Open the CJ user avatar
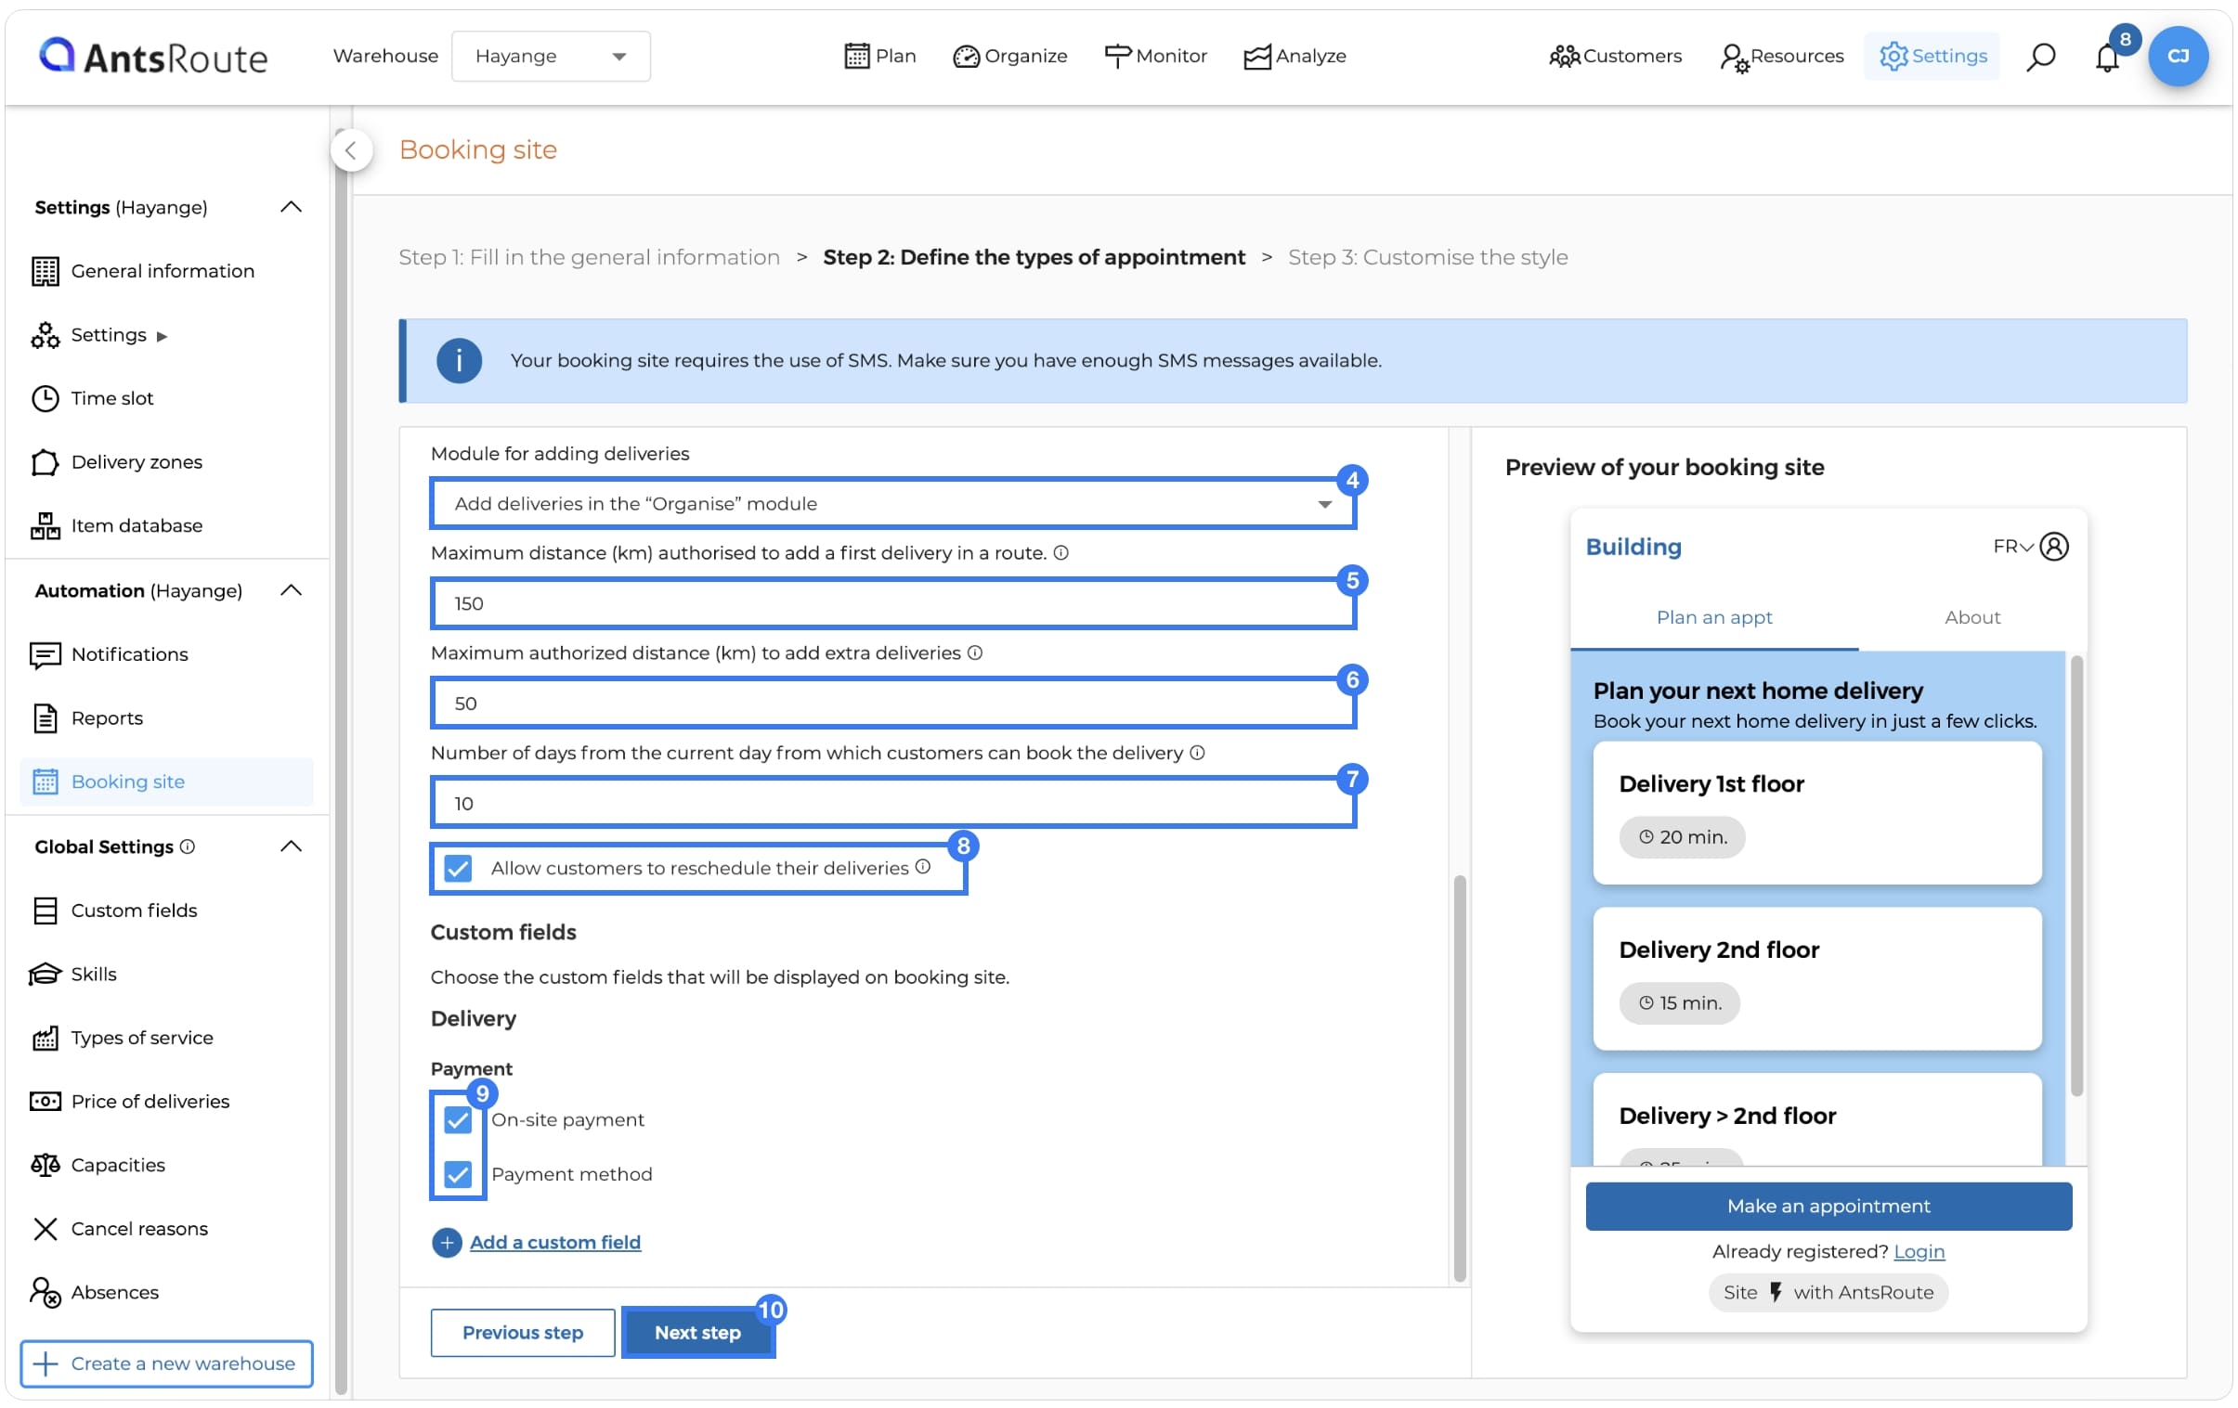 tap(2178, 56)
